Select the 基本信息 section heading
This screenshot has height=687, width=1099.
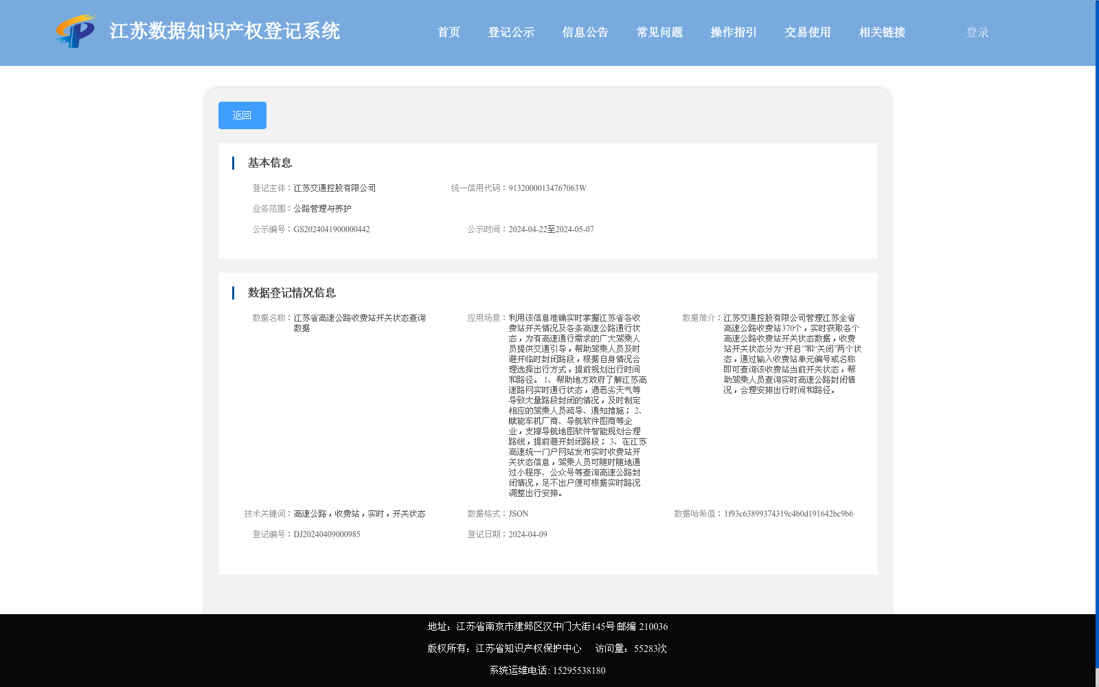click(270, 163)
